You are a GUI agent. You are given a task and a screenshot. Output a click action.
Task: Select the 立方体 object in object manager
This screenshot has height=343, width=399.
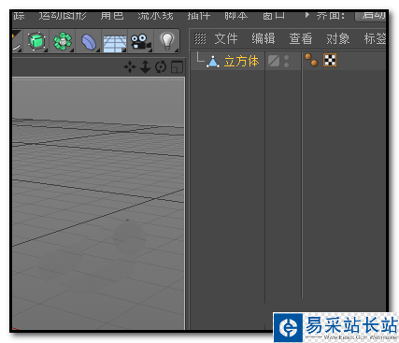241,61
